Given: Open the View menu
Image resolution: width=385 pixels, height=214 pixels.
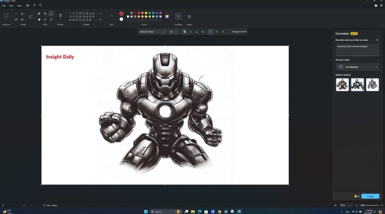Looking at the screenshot, I should coord(19,5).
